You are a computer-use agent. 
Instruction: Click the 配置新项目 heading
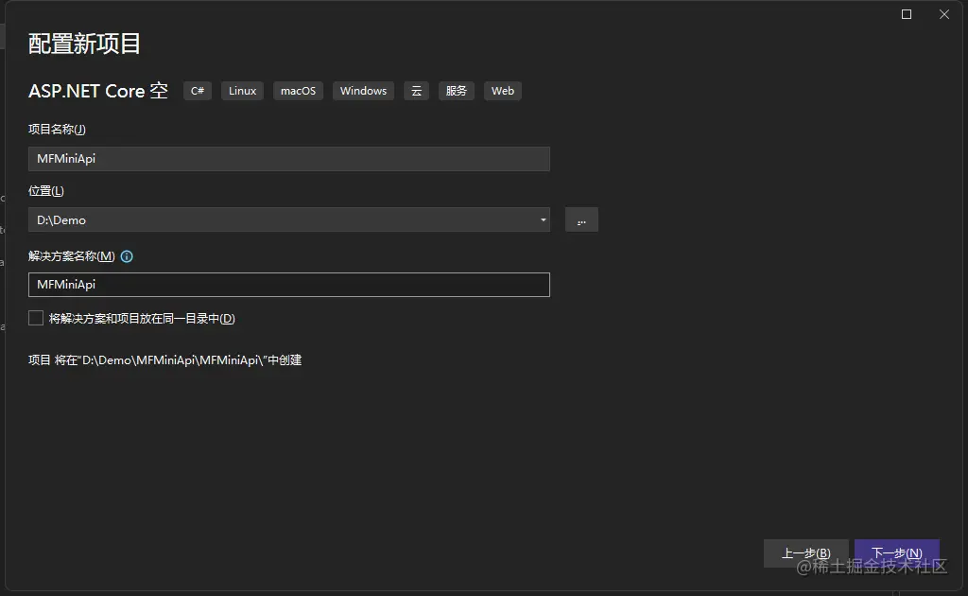tap(84, 44)
